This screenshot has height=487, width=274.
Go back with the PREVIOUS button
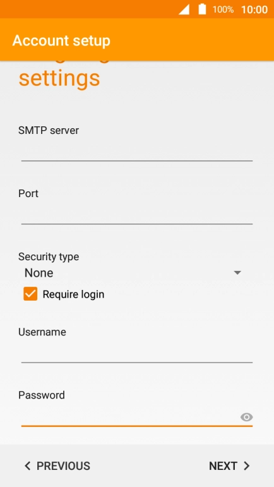pyautogui.click(x=57, y=466)
